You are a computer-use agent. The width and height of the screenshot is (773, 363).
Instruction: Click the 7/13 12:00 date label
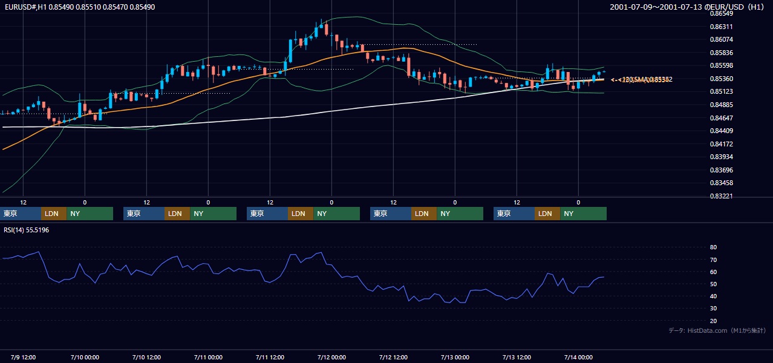point(517,357)
